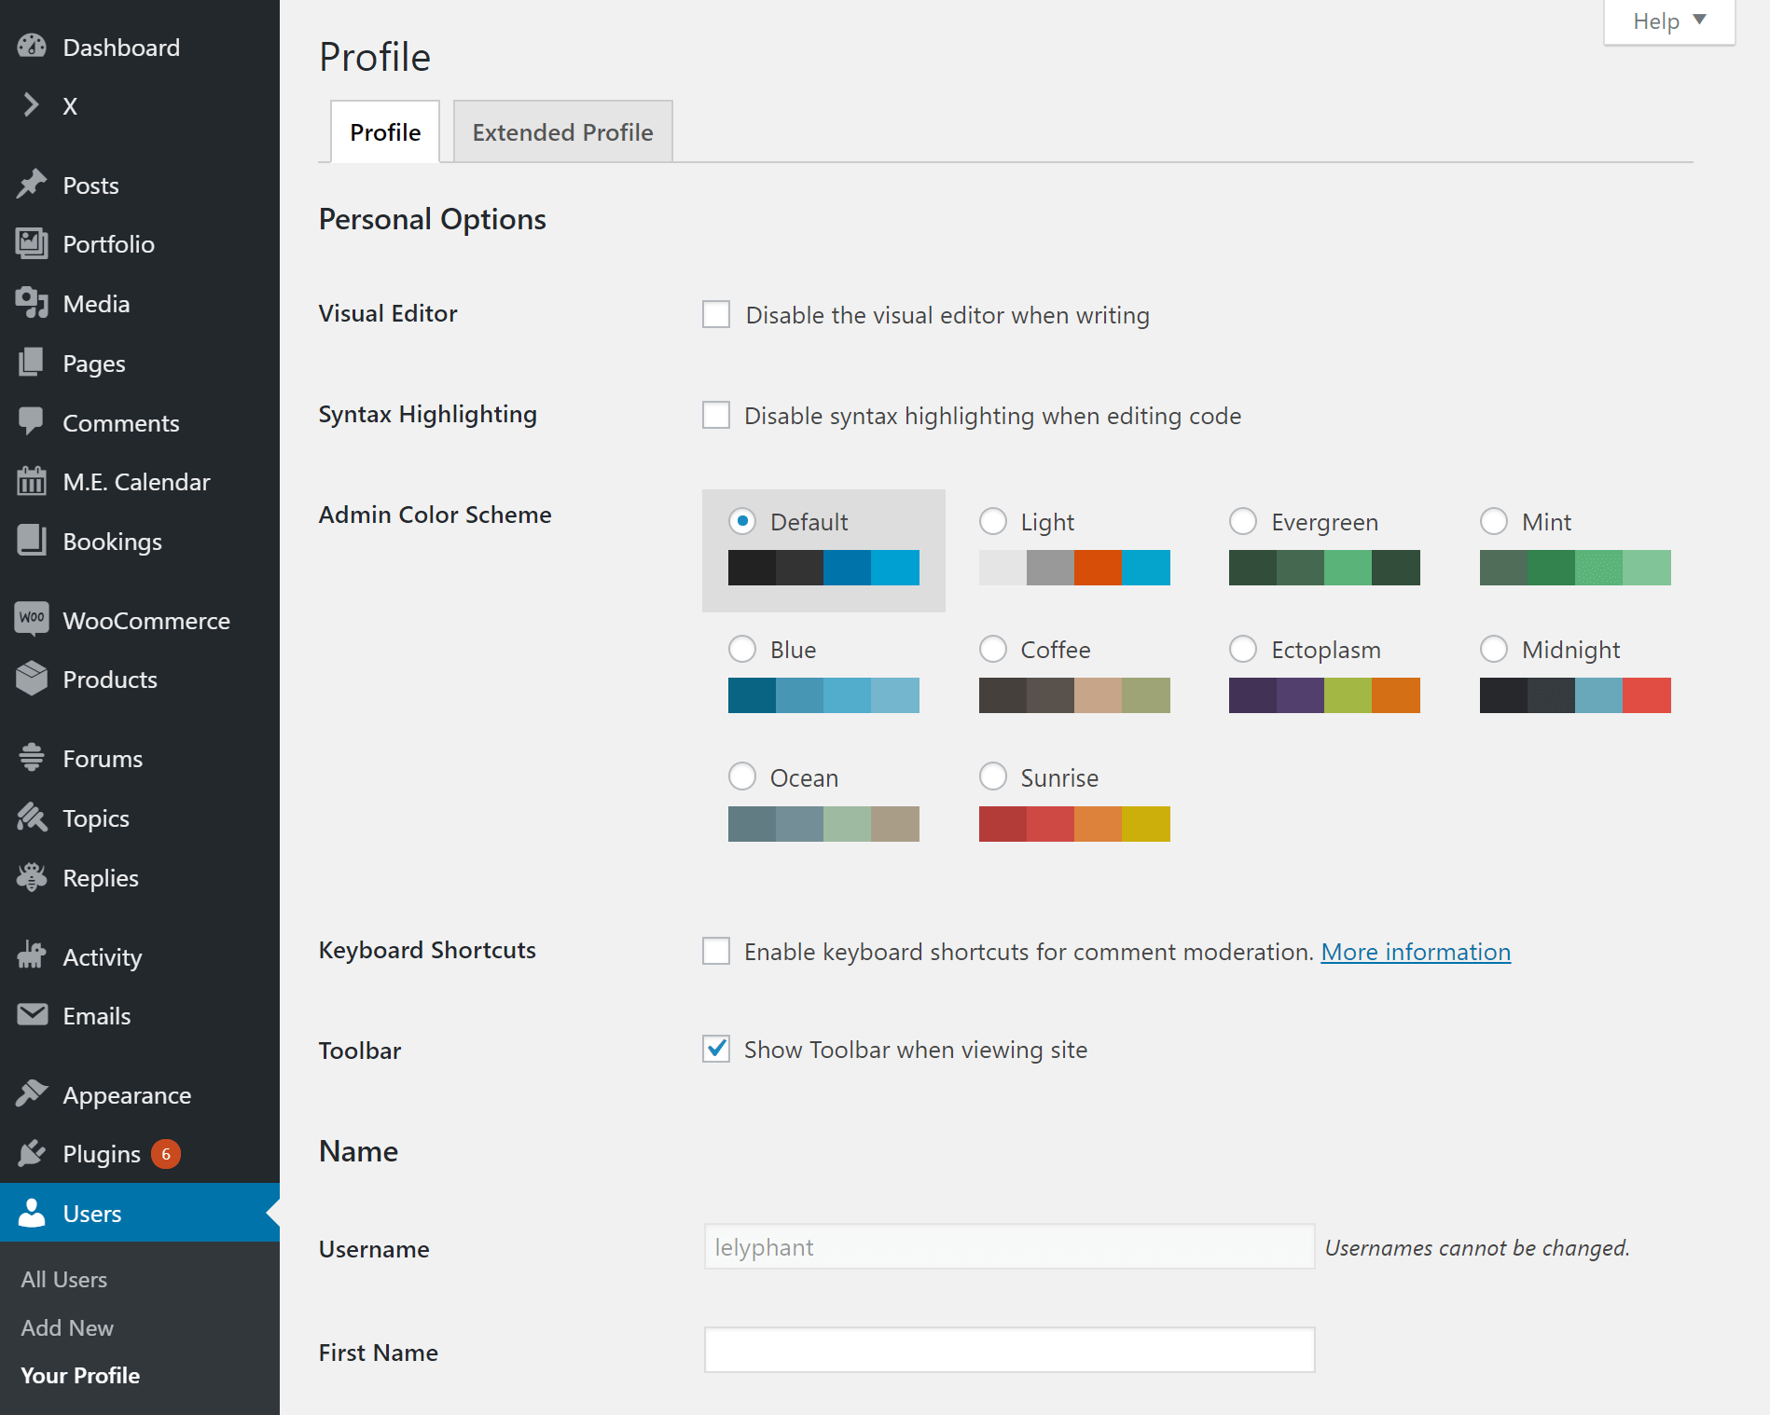Open the Plugins icon showing 6 updates
The width and height of the screenshot is (1770, 1415).
[x=32, y=1153]
